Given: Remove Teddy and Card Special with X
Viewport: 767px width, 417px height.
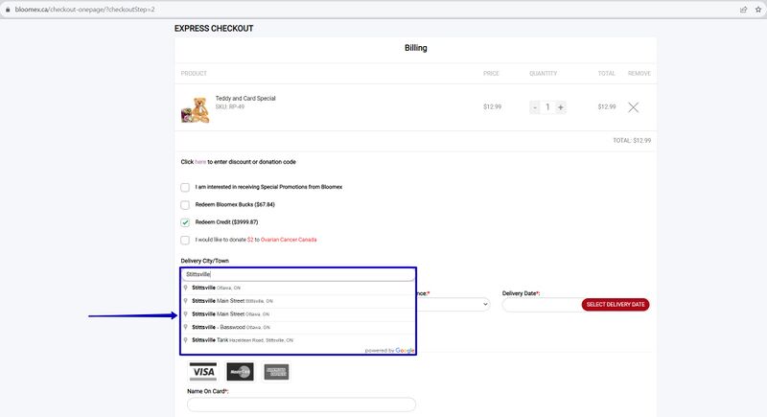Looking at the screenshot, I should pos(633,107).
